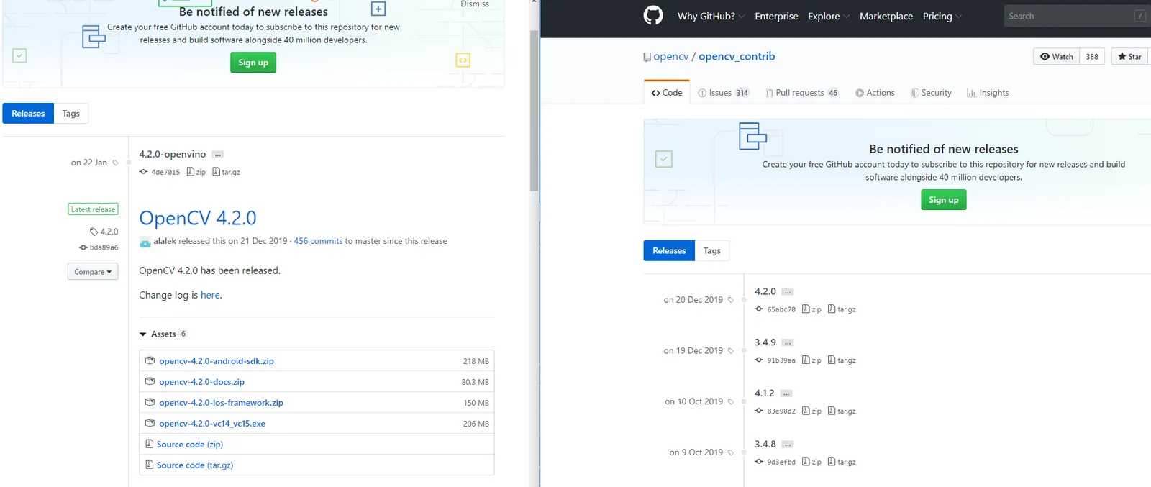Star the opencv_contrib repository

(1131, 56)
